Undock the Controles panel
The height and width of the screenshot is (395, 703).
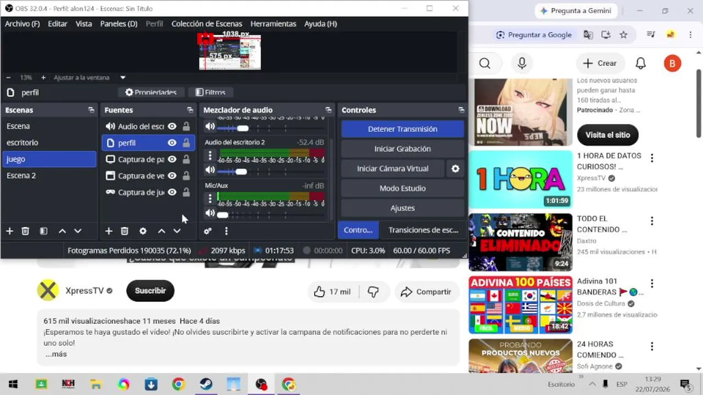461,110
